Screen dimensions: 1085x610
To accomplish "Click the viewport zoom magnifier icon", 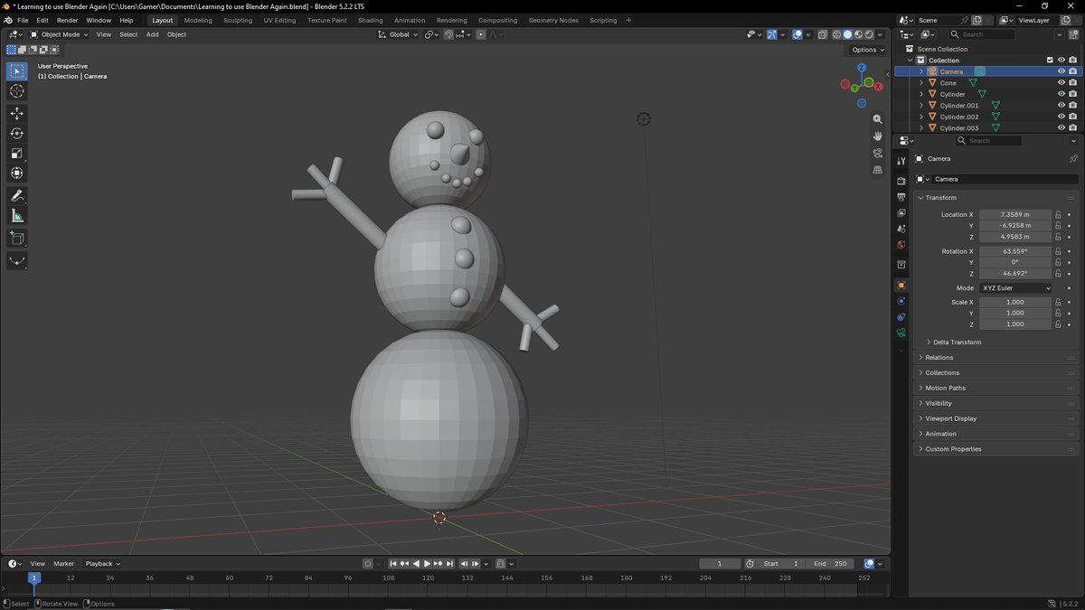I will pyautogui.click(x=877, y=119).
